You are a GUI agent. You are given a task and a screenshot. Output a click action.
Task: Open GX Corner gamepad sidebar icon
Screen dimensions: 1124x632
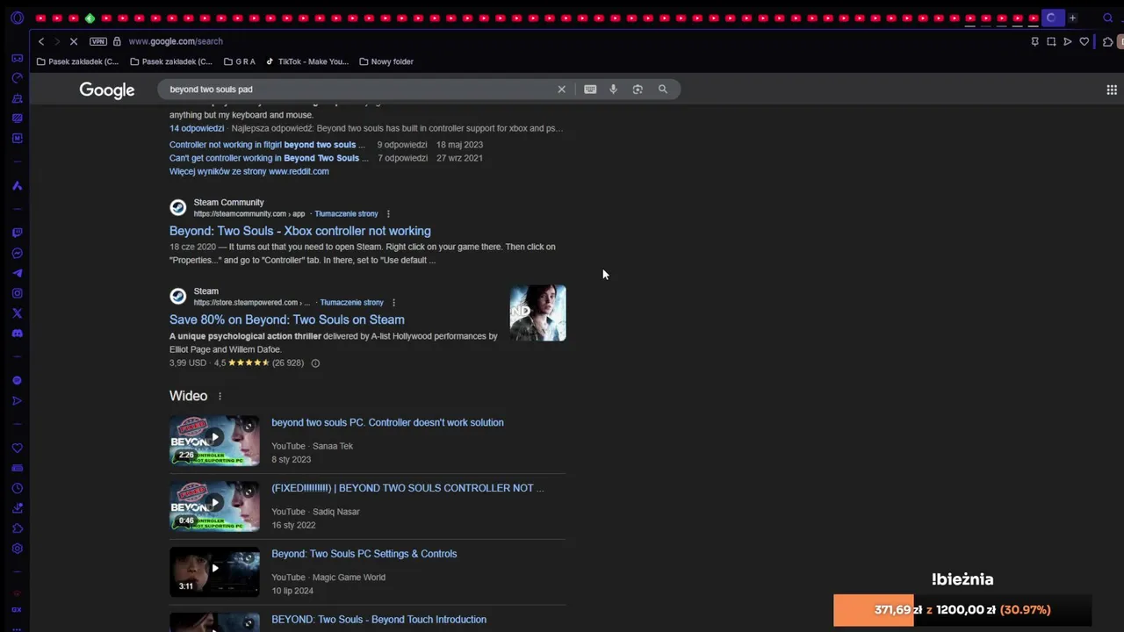click(x=17, y=58)
